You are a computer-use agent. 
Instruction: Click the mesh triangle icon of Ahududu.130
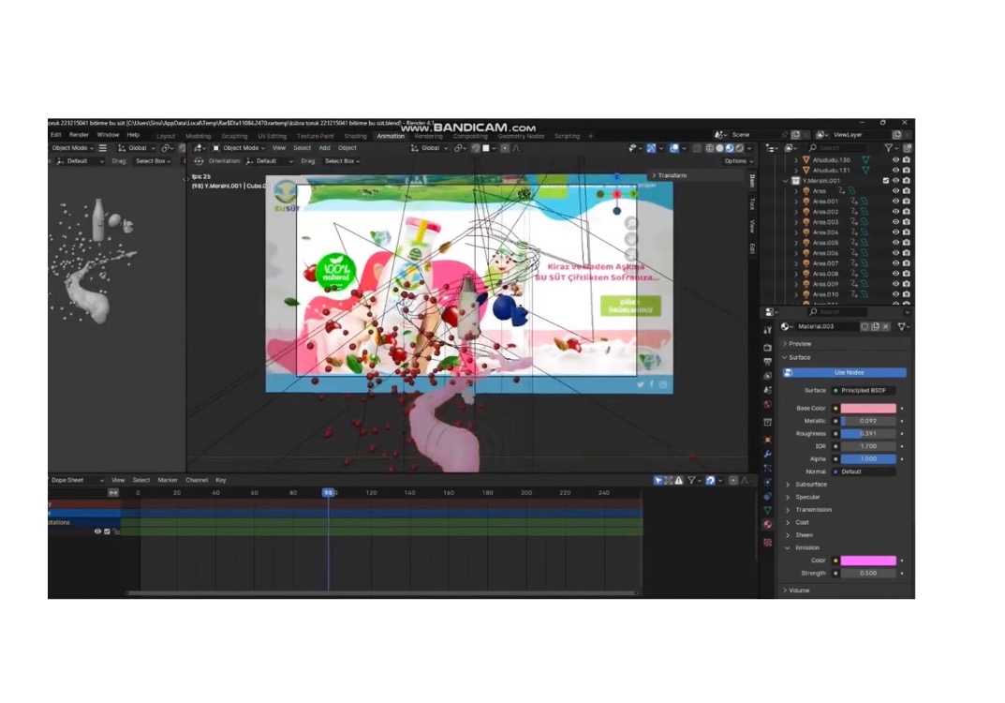click(806, 159)
